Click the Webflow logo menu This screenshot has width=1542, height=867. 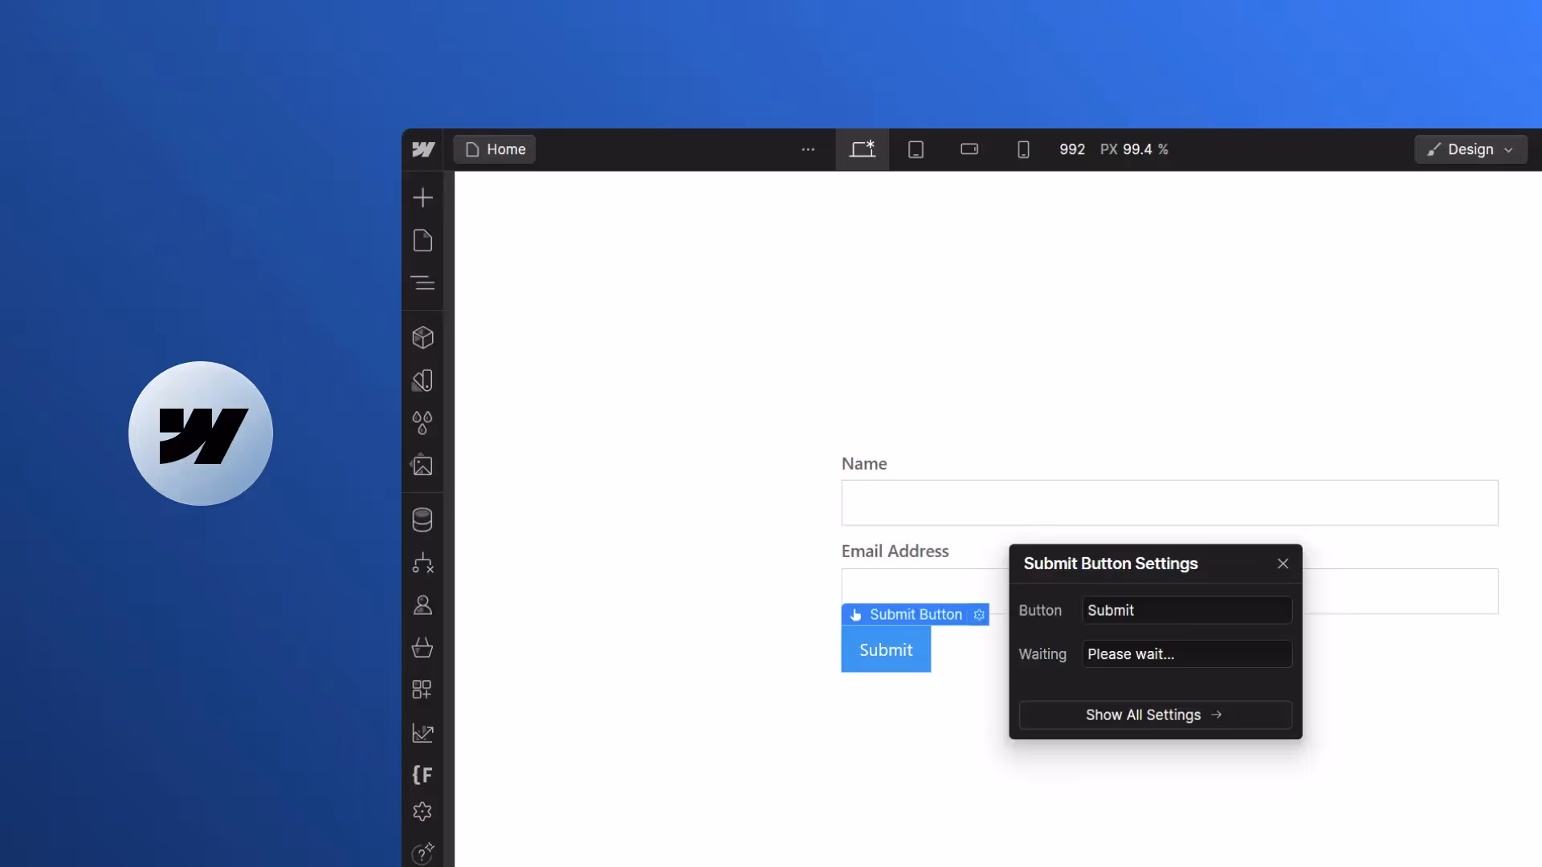[423, 149]
